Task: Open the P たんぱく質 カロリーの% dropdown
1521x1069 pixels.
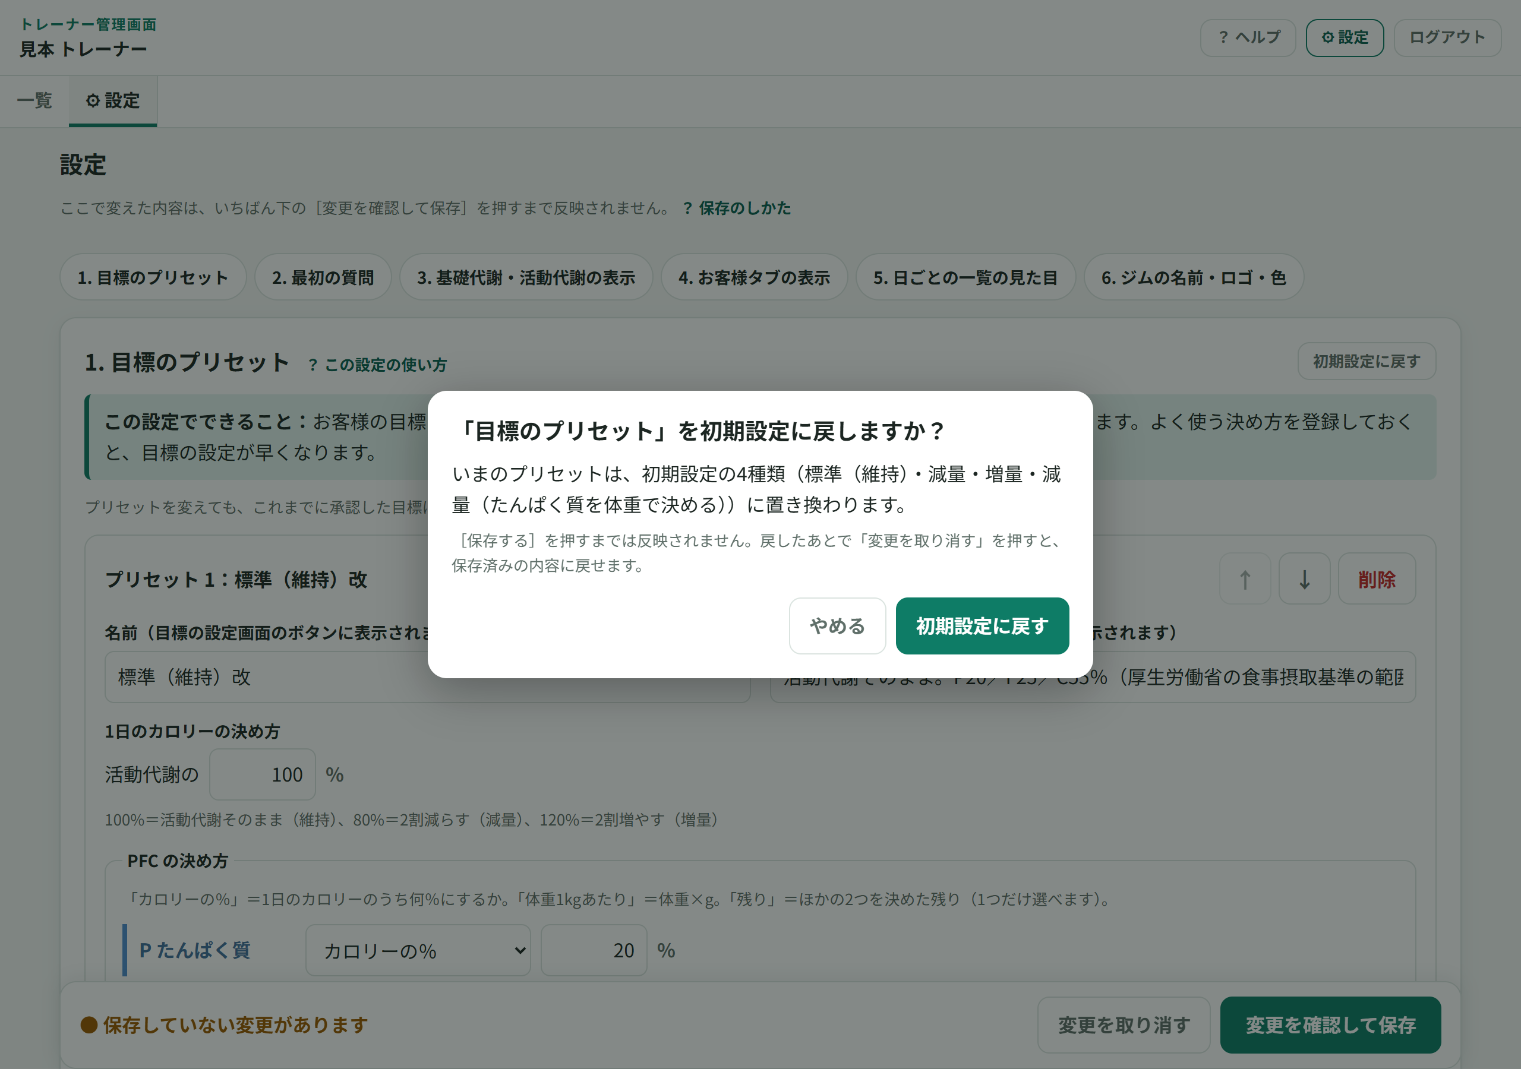Action: tap(418, 950)
